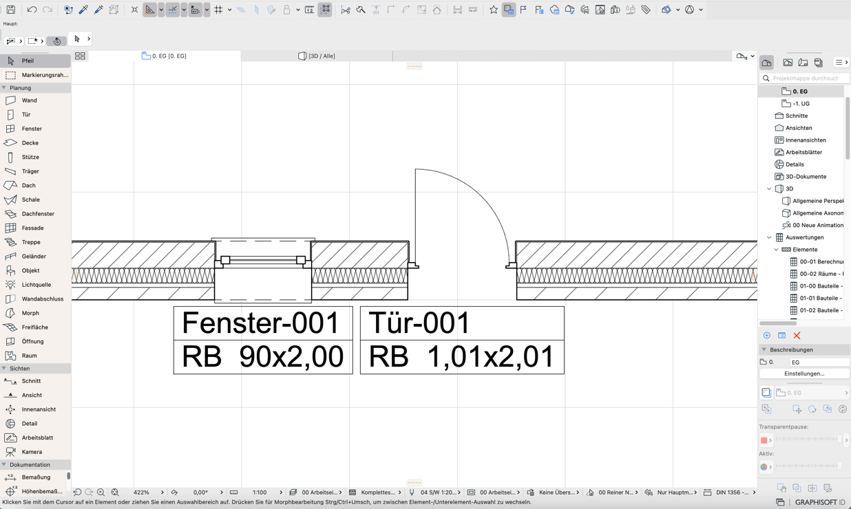This screenshot has width=851, height=509.
Task: Click the undo arrow
Action: click(32, 10)
